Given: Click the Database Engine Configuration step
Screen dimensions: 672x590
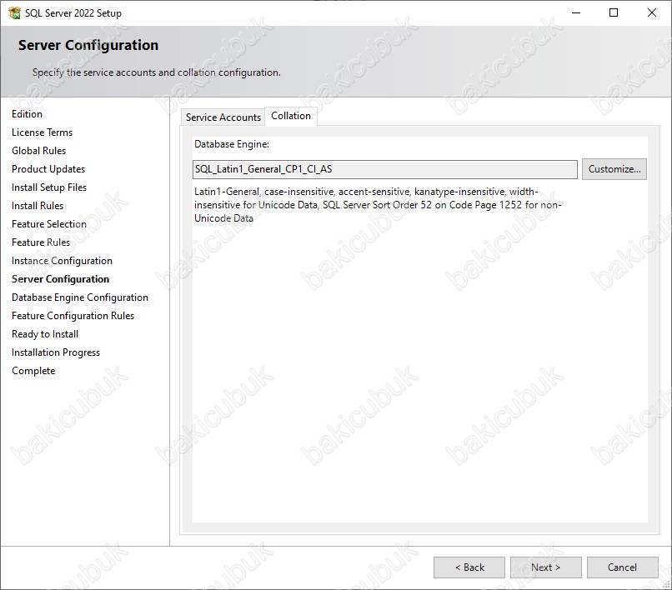Looking at the screenshot, I should pyautogui.click(x=80, y=297).
